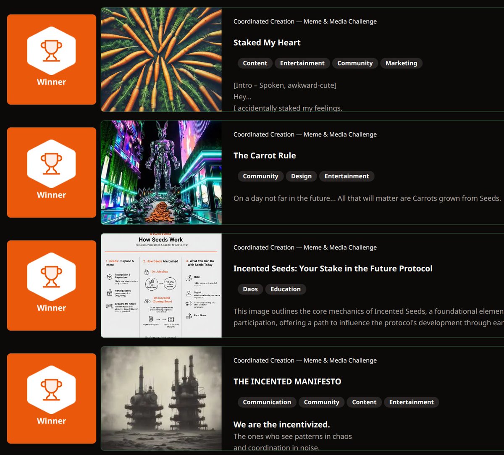Select the Communication tag

coord(267,402)
